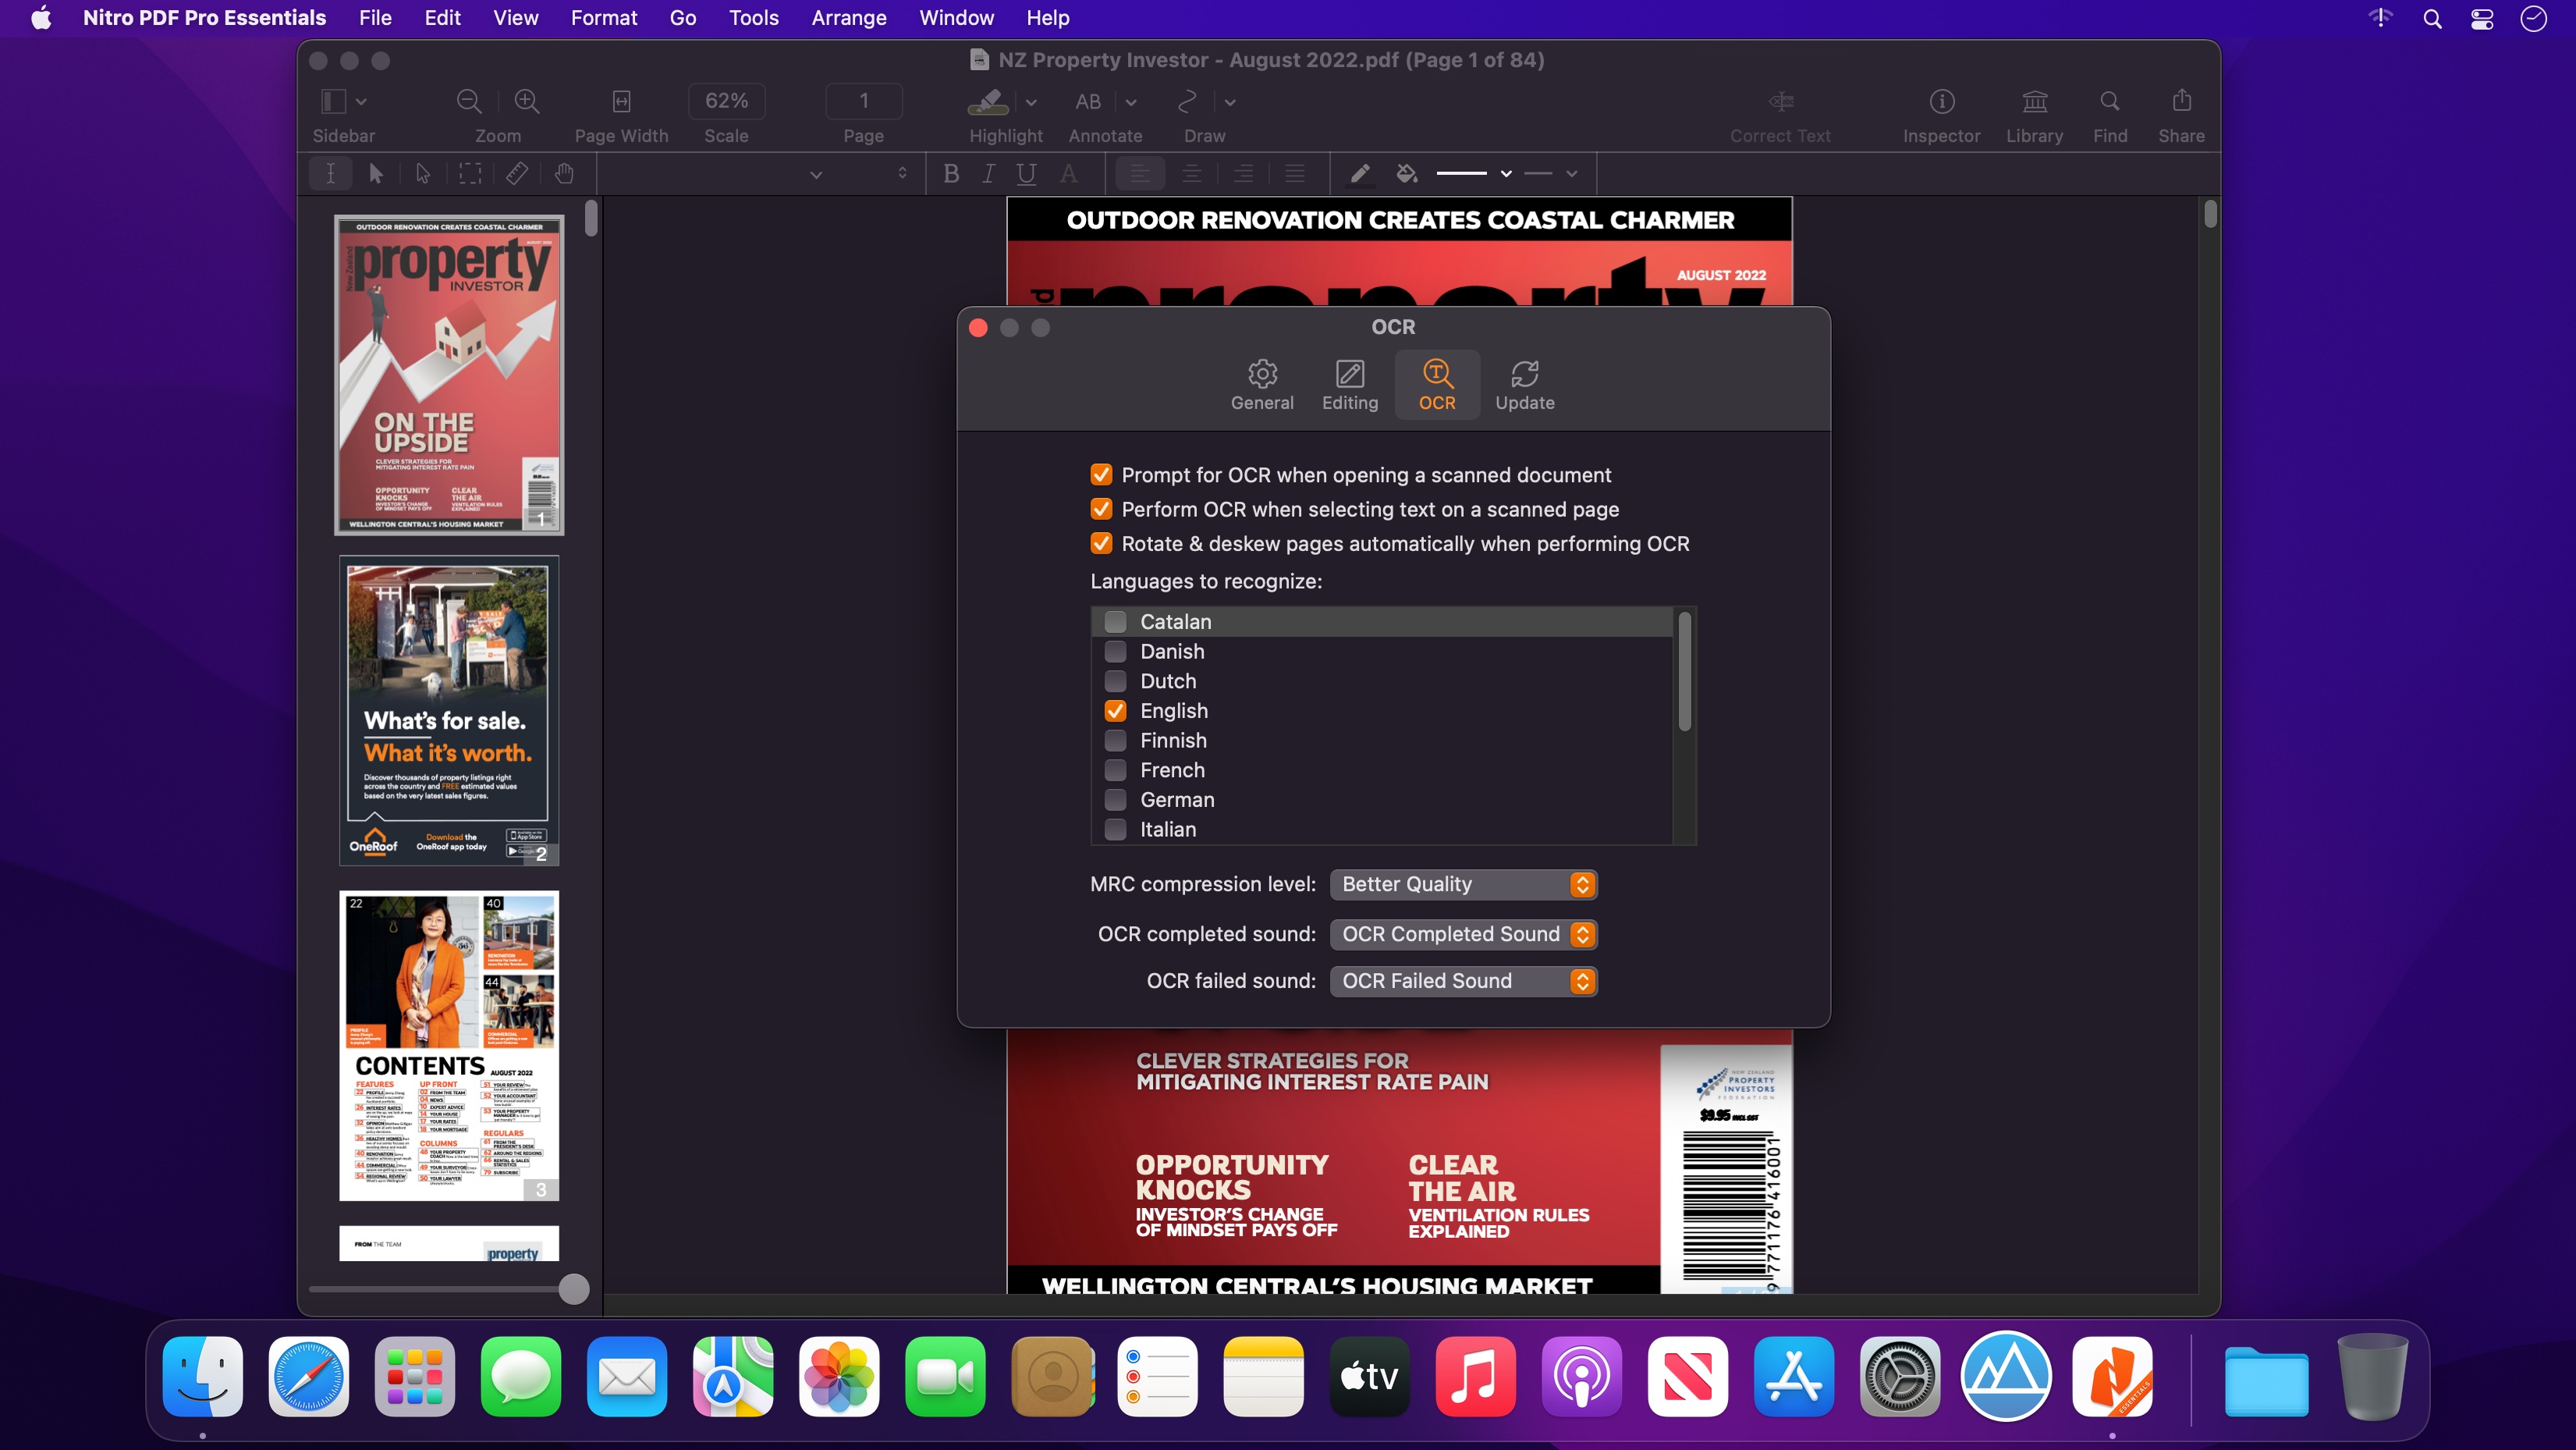Check the Dutch language checkbox

coord(1115,681)
